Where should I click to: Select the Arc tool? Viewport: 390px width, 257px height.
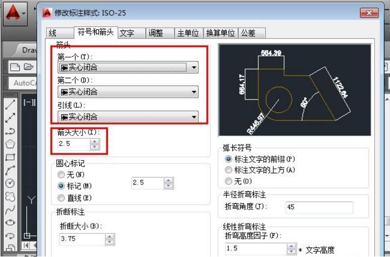tap(10, 170)
